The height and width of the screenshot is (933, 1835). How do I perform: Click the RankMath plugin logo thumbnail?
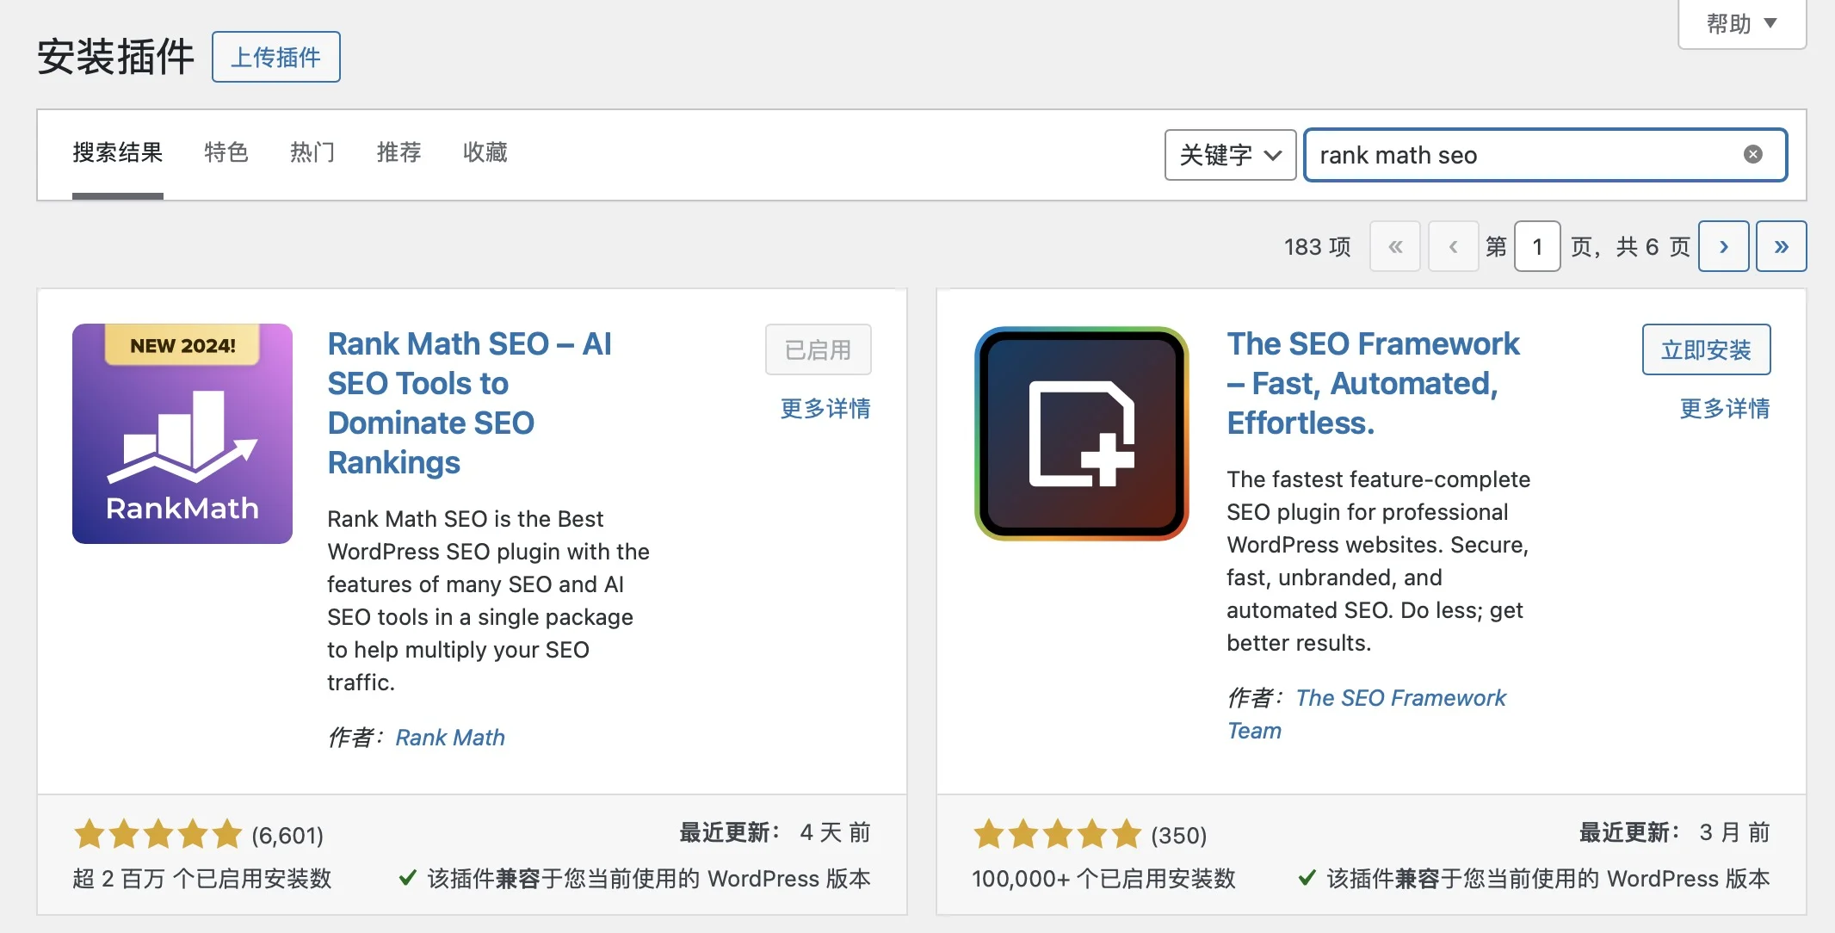point(182,434)
